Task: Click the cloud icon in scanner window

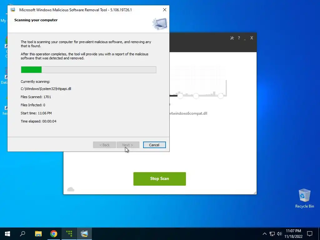Action: [x=71, y=189]
